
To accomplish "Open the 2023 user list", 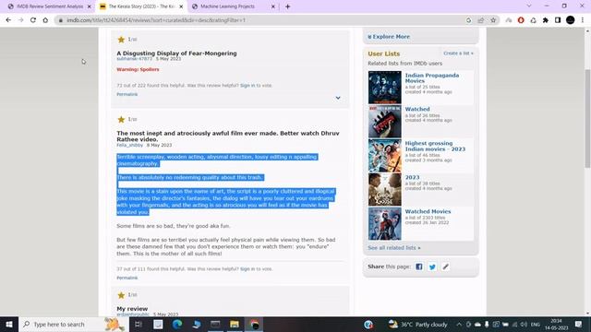I will coord(412,177).
